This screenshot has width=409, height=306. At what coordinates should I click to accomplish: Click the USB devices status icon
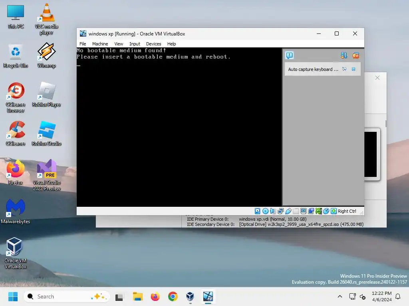click(288, 211)
